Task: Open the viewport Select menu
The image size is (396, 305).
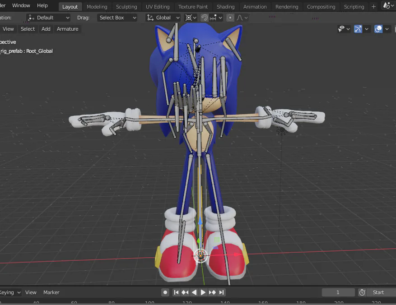Action: (28, 29)
